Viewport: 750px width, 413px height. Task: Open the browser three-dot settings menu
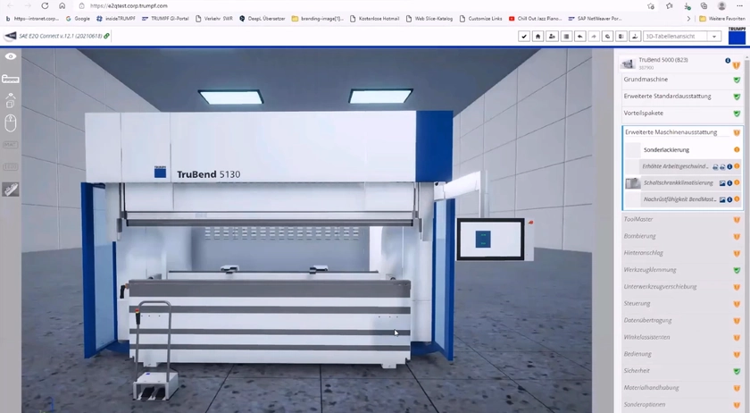tap(739, 5)
